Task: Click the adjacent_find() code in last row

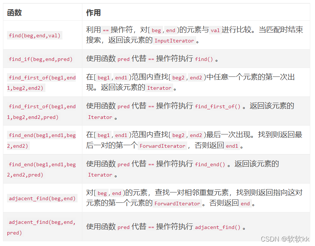Action: 218,227
